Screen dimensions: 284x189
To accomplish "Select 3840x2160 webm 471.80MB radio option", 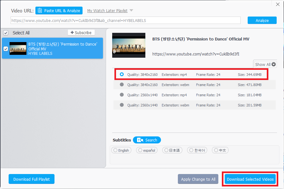I will tap(122, 84).
